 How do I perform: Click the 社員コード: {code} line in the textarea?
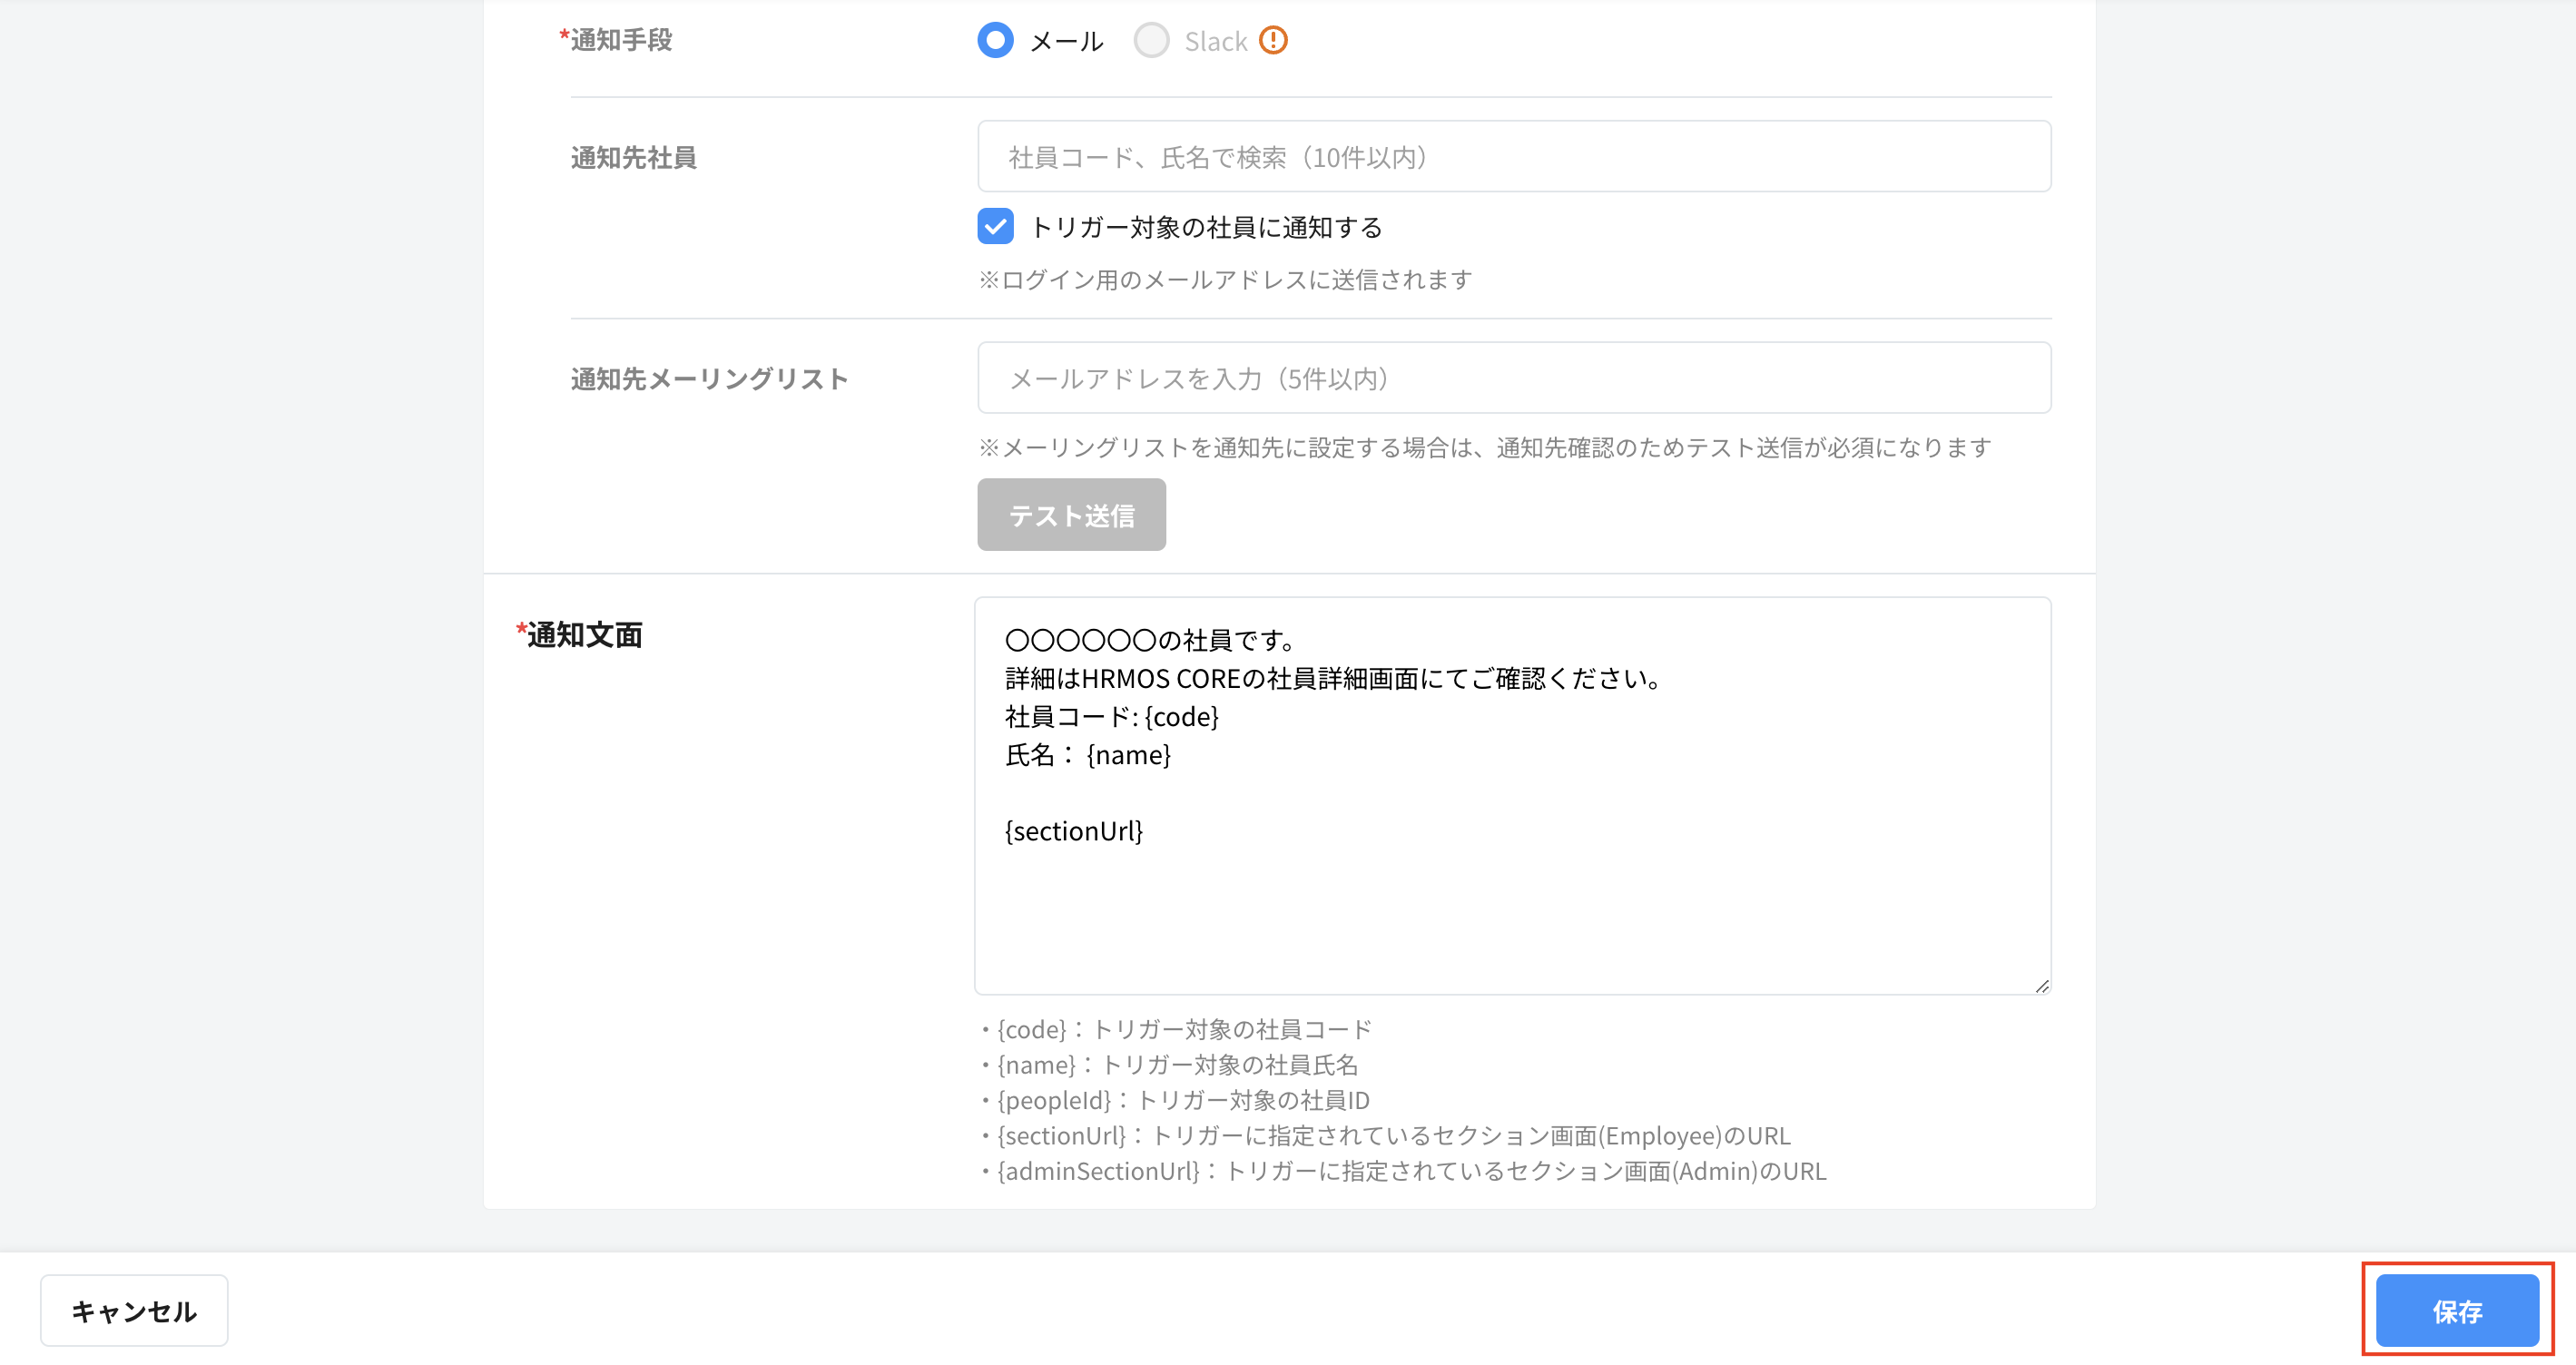click(1111, 716)
